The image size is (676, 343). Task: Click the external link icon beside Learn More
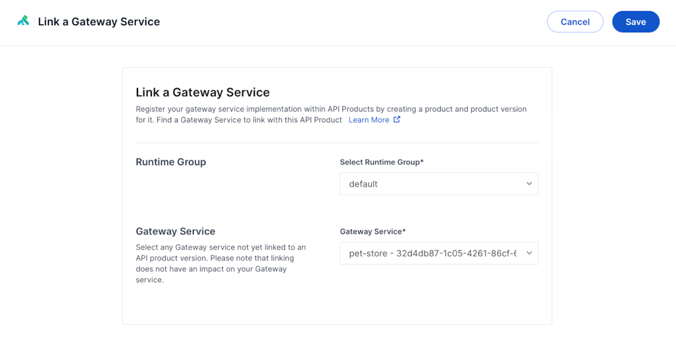point(396,119)
